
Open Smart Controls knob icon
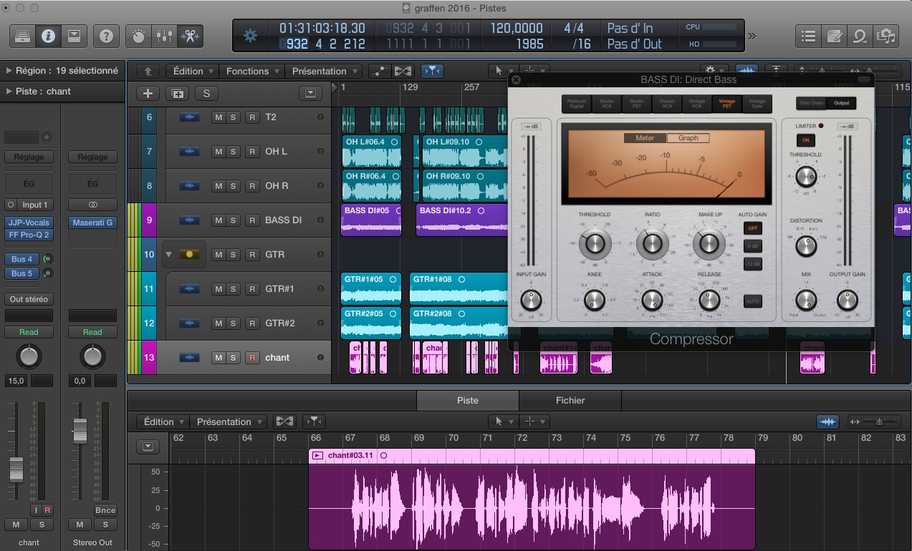point(139,36)
